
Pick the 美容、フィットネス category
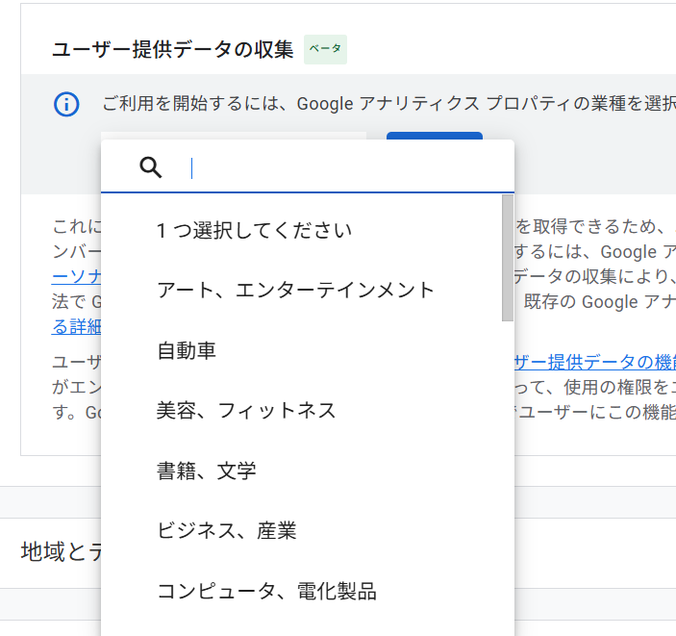[x=246, y=411]
